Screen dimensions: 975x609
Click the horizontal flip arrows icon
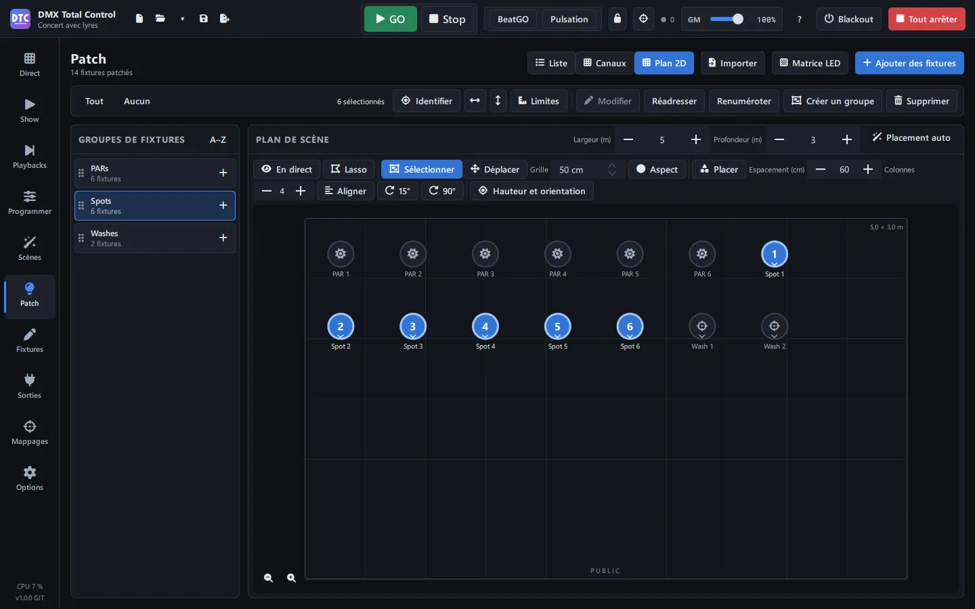point(475,101)
